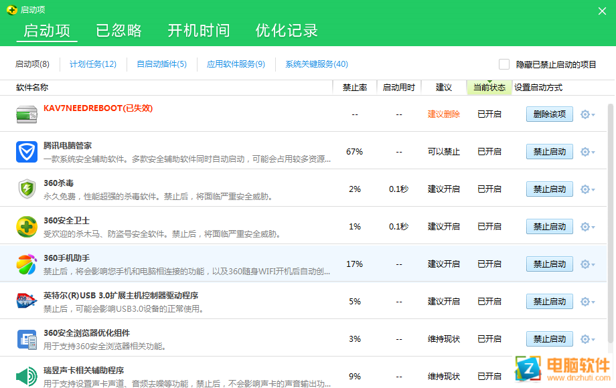This screenshot has height=388, width=616.
Task: Click the KAV7NEEDREBOOT battery icon
Action: pyautogui.click(x=27, y=114)
